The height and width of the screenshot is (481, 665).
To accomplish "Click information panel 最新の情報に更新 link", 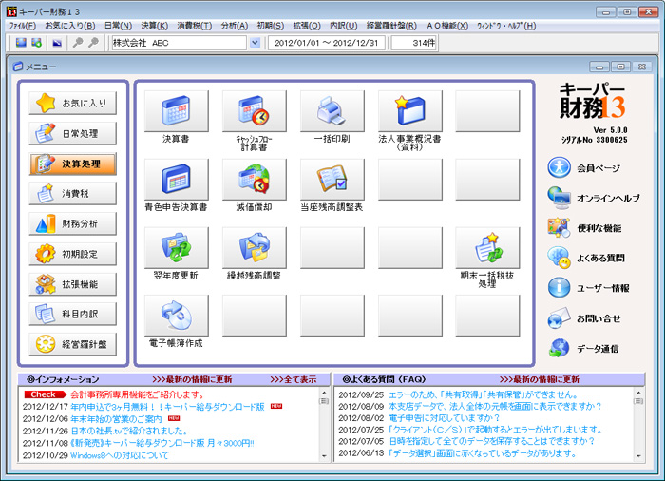I will tap(192, 379).
